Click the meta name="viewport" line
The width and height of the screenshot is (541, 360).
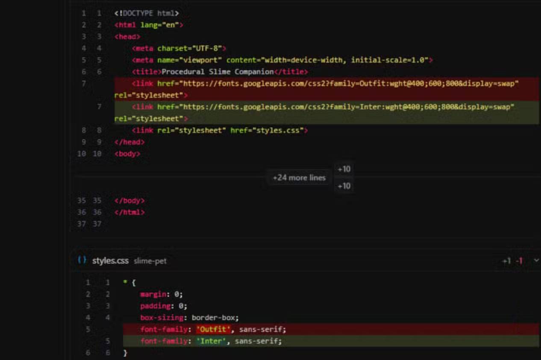(282, 60)
